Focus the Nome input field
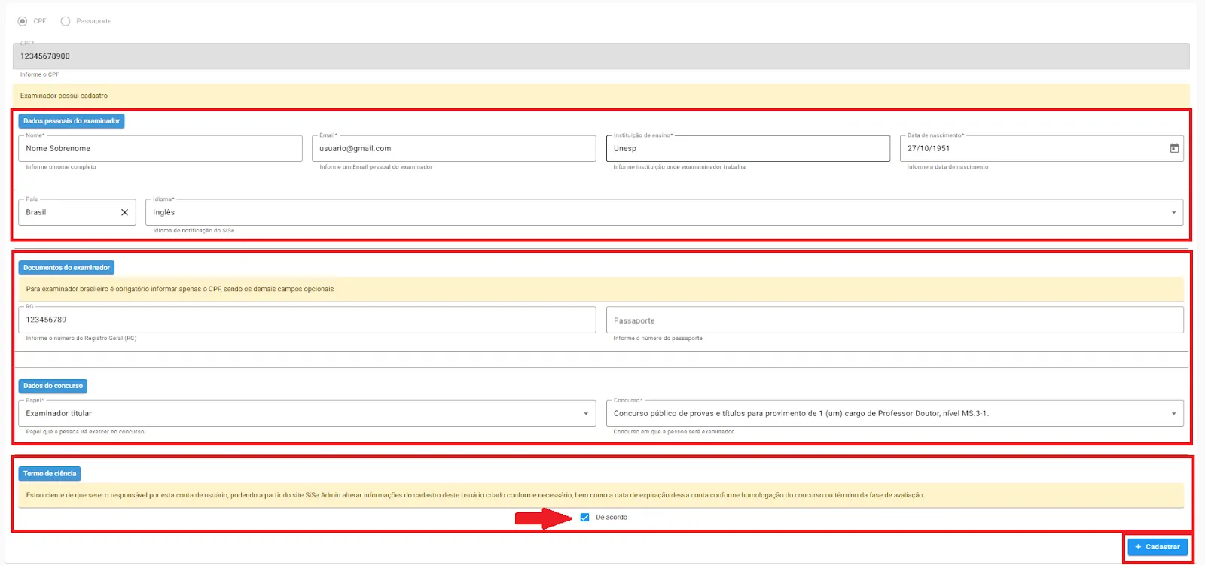1205x565 pixels. pyautogui.click(x=160, y=149)
